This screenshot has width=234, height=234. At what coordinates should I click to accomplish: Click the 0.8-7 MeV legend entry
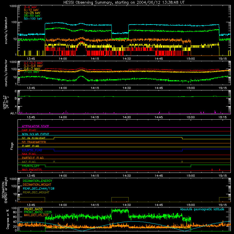click(32, 69)
